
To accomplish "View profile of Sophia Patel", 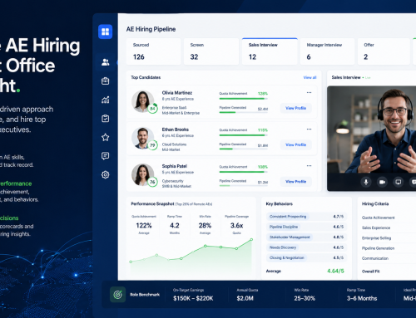I will tap(296, 182).
